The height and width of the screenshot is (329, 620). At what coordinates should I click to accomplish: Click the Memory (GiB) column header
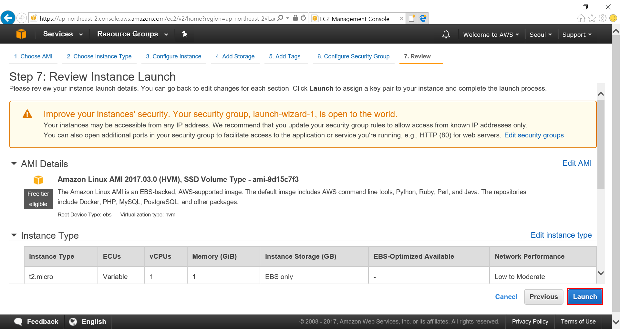click(223, 256)
